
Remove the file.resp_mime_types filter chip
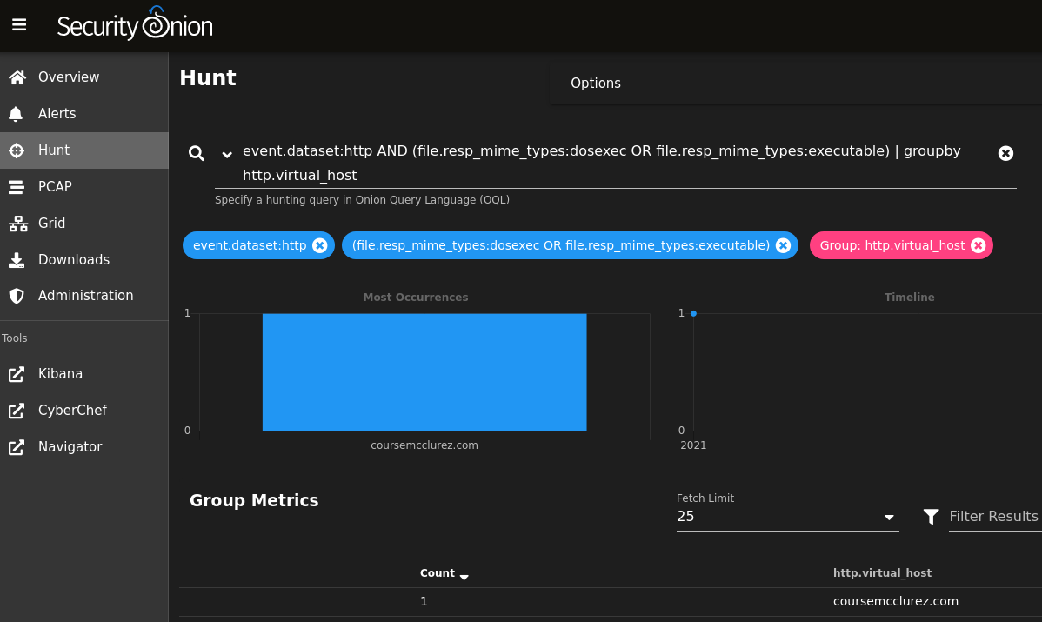point(783,245)
